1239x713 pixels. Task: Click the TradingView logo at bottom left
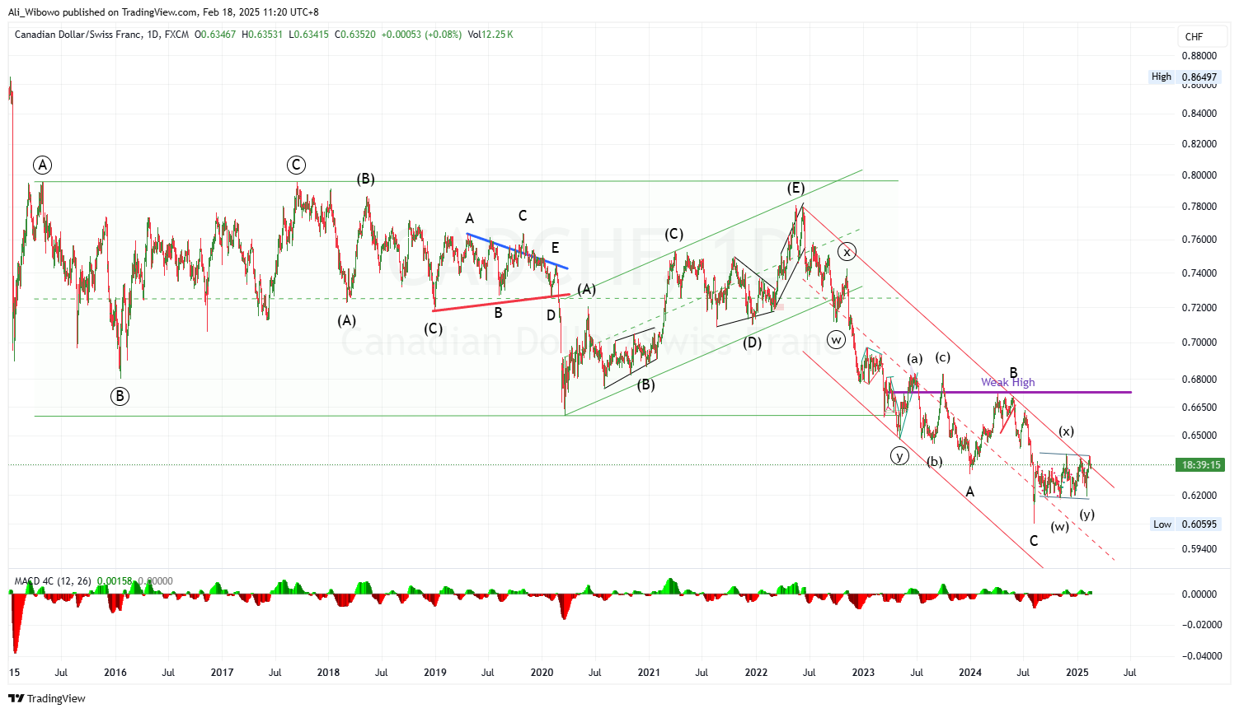(47, 698)
